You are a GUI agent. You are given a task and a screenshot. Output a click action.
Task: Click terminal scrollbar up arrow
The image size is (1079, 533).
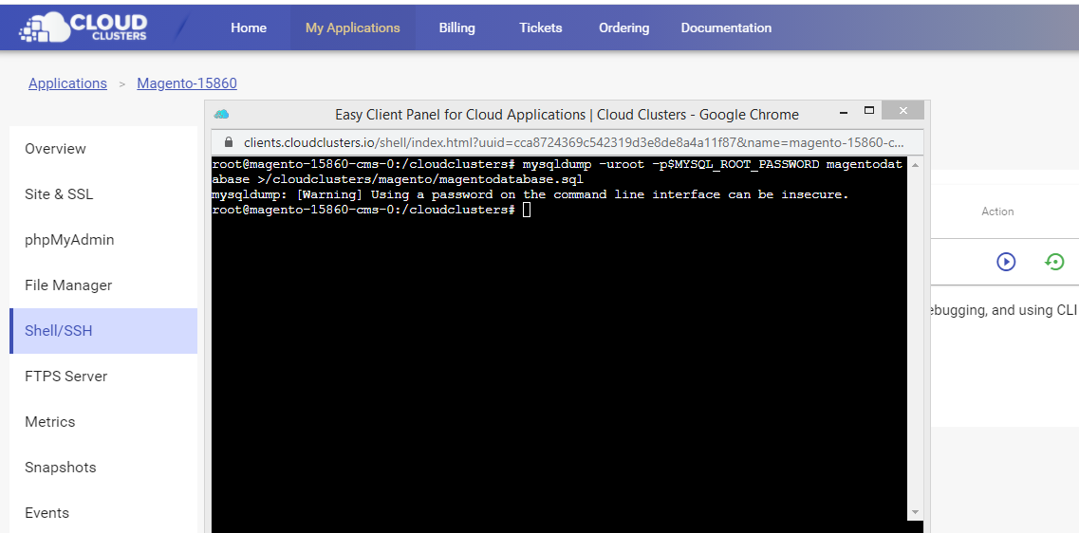click(x=915, y=165)
